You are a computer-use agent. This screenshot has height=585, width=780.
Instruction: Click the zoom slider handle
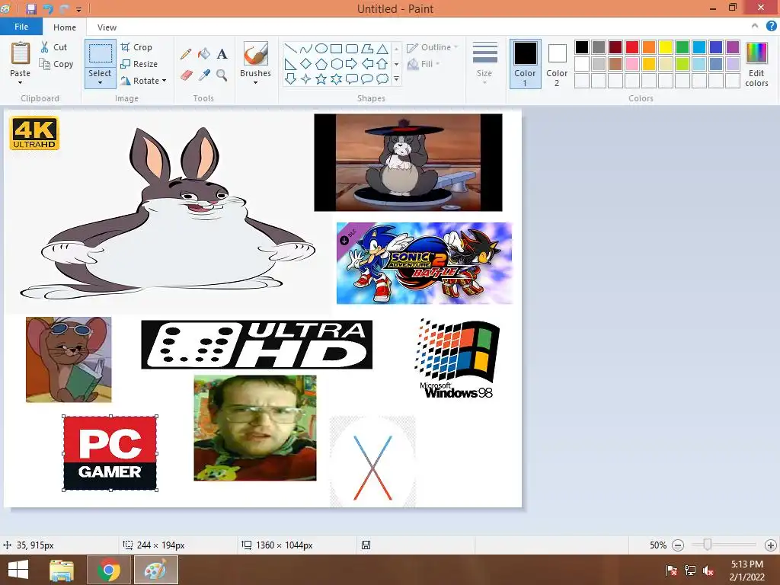pos(707,545)
